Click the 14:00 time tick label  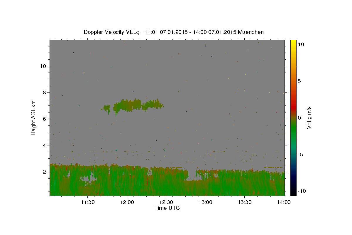tap(284, 202)
